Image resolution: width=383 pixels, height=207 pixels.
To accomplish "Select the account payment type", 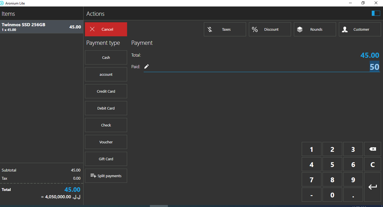I will (106, 74).
